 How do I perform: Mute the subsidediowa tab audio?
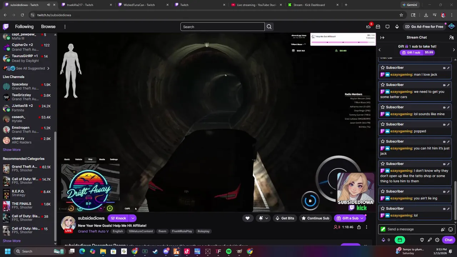pos(48,5)
